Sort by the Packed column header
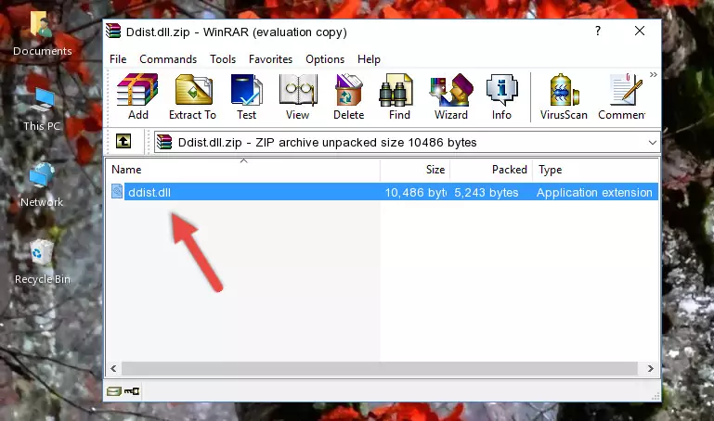 491,170
